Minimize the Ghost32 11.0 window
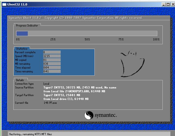Image resolution: width=175 pixels, height=136 pixels. pyautogui.click(x=164, y=4)
